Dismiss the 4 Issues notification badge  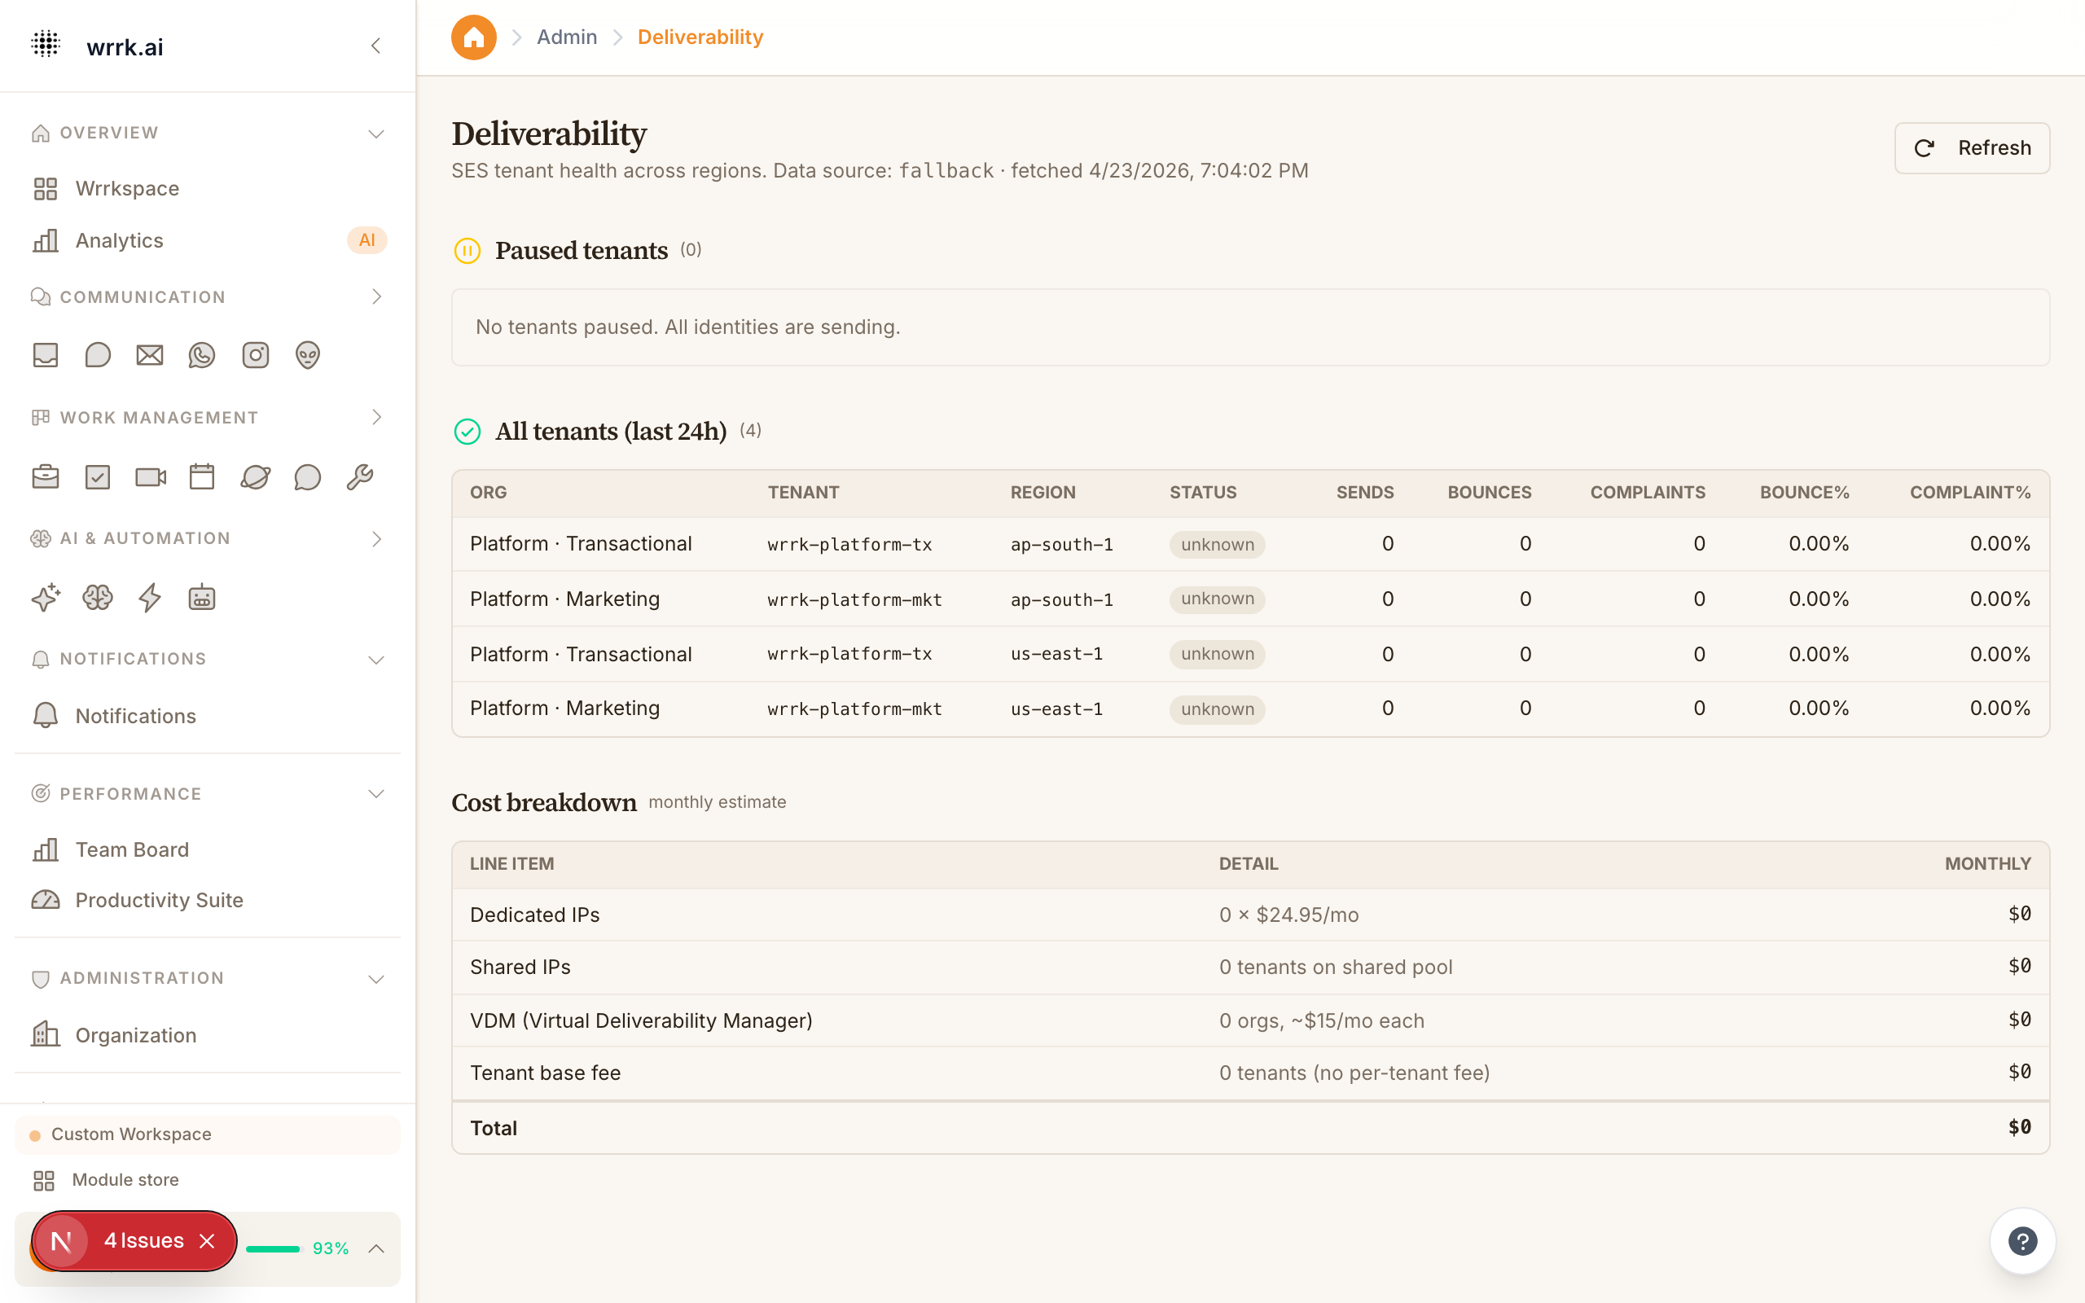208,1241
